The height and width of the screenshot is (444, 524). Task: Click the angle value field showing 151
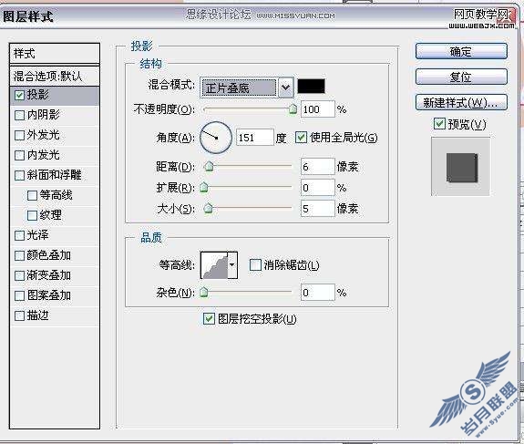pos(255,138)
